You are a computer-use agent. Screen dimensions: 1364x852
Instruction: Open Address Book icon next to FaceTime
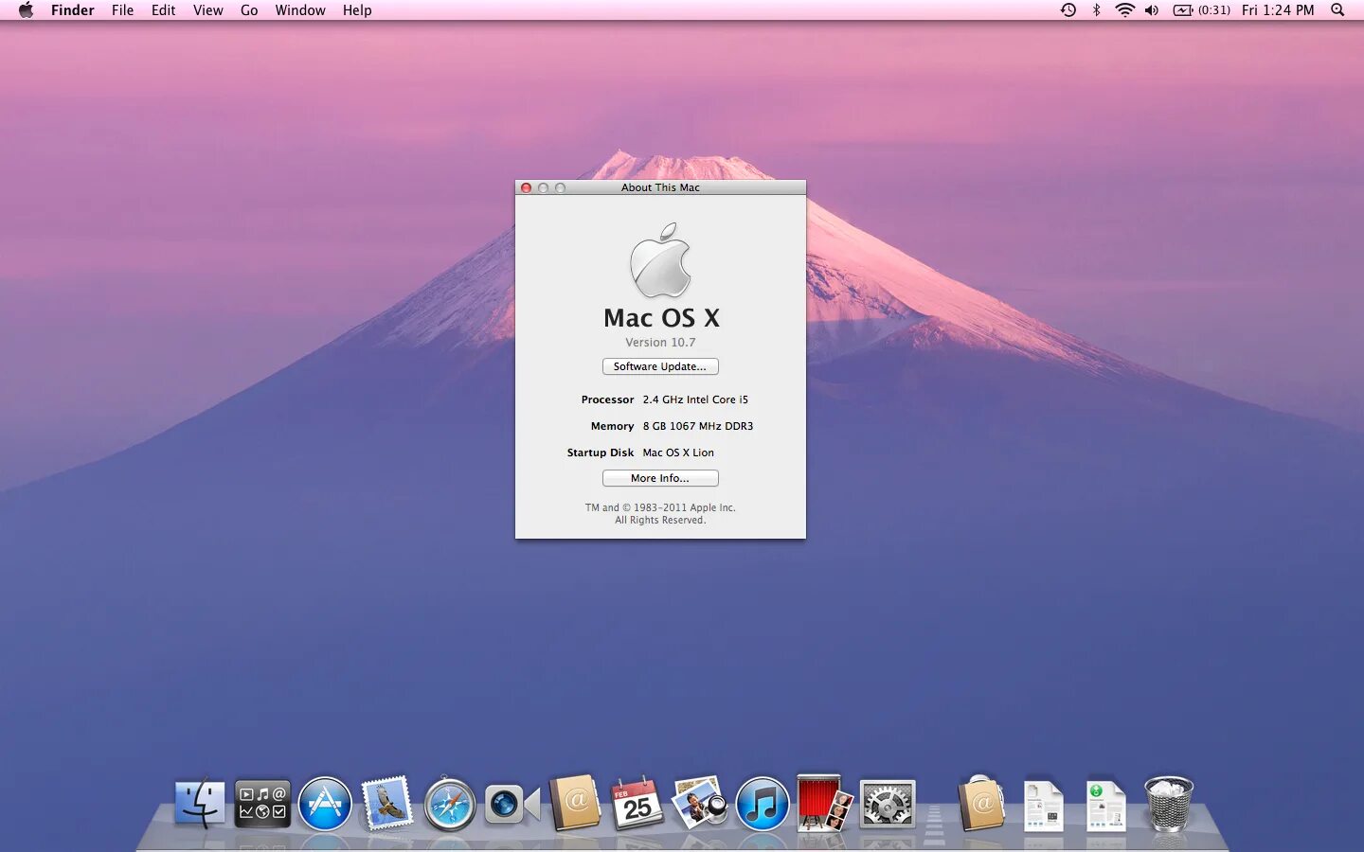coord(575,803)
